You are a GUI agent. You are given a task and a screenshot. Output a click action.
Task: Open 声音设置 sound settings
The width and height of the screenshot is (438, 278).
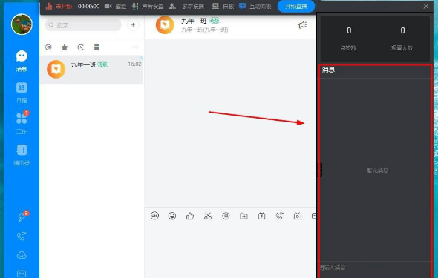click(148, 6)
